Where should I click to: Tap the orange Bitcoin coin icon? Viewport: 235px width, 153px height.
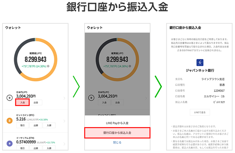(x=9, y=121)
